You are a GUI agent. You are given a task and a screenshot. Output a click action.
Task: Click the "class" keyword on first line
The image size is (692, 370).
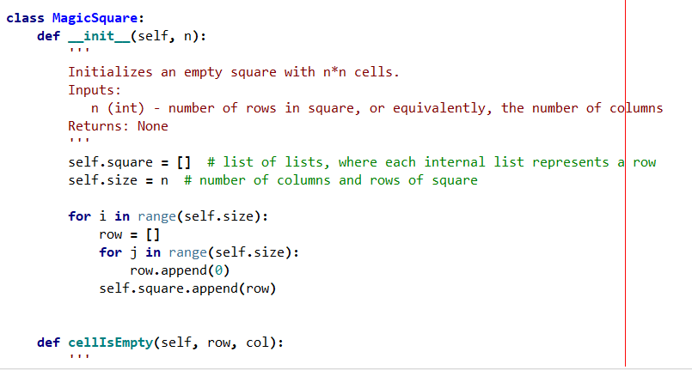pos(25,18)
